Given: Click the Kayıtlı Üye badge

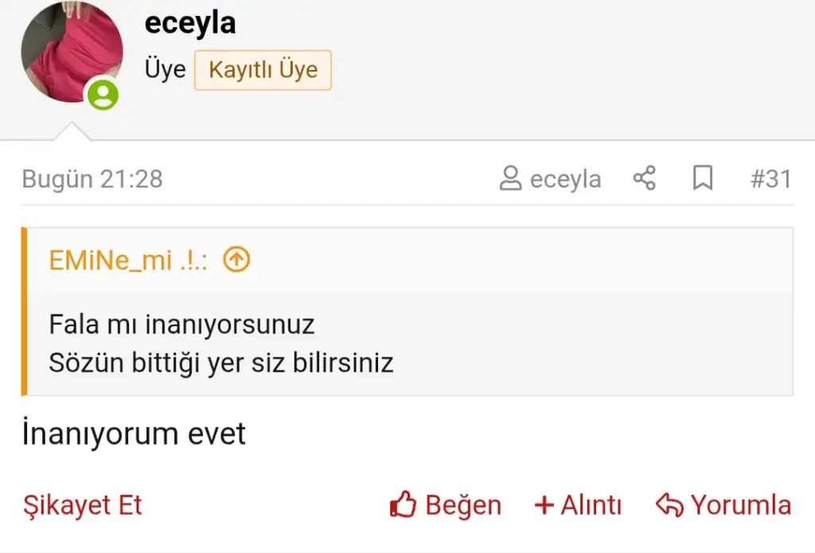Looking at the screenshot, I should tap(263, 70).
